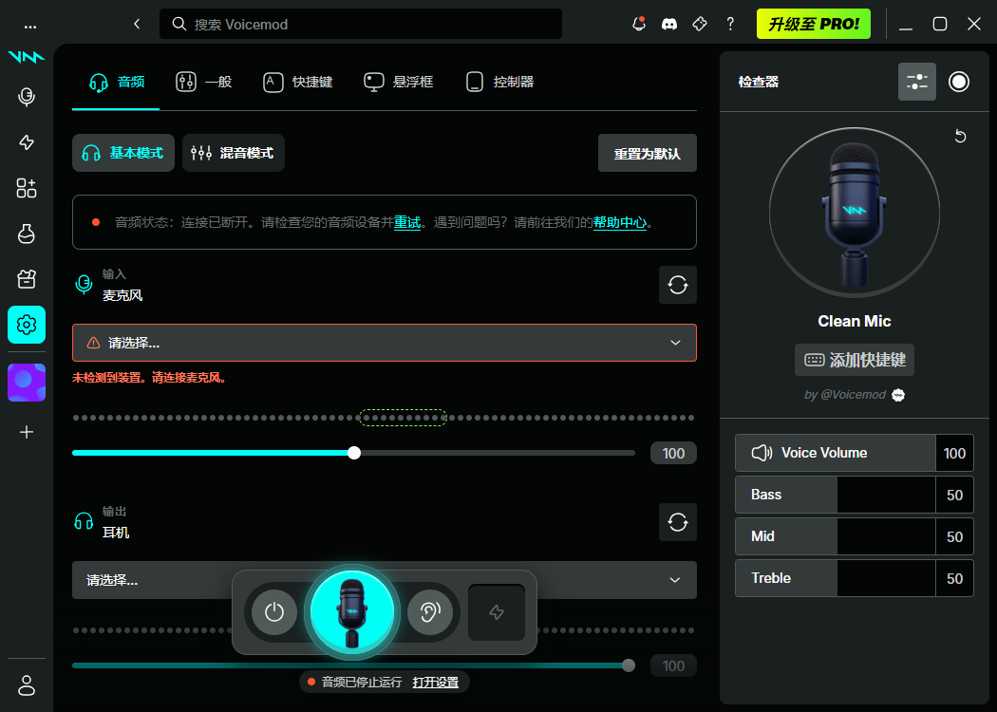The height and width of the screenshot is (712, 997).
Task: Select 混音模式 mode
Action: coord(234,153)
